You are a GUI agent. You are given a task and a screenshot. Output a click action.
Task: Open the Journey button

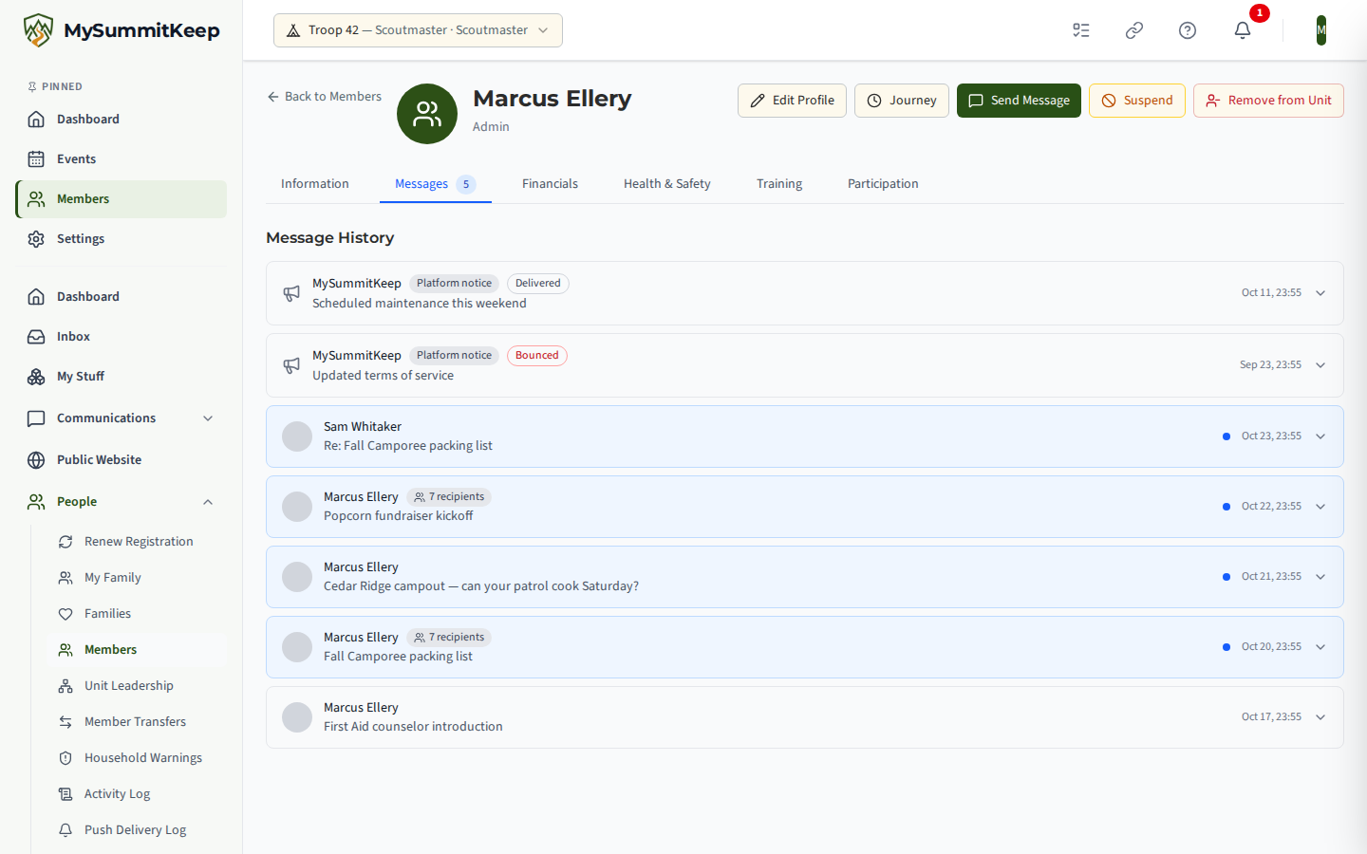902,101
